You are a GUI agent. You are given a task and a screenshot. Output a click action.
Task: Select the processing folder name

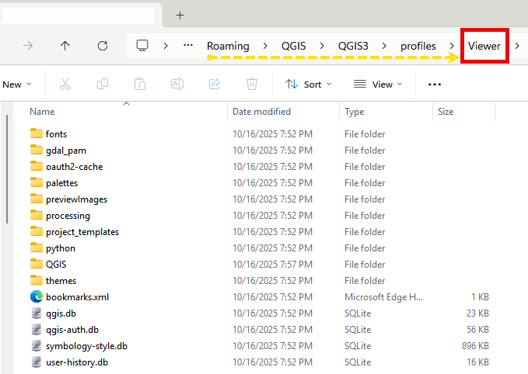[x=68, y=216]
